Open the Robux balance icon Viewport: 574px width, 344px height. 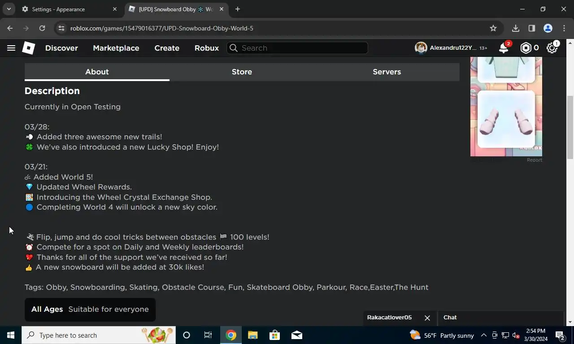(526, 48)
